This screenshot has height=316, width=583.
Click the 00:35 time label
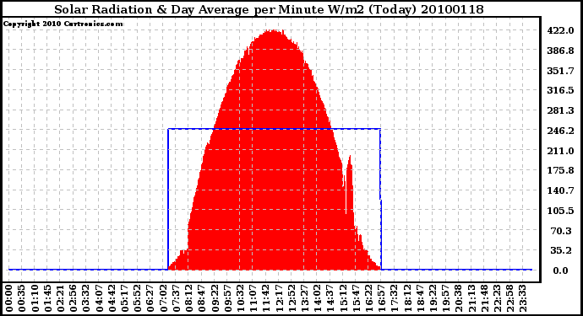(x=22, y=298)
